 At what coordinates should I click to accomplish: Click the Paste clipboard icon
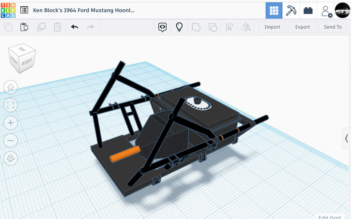click(24, 27)
